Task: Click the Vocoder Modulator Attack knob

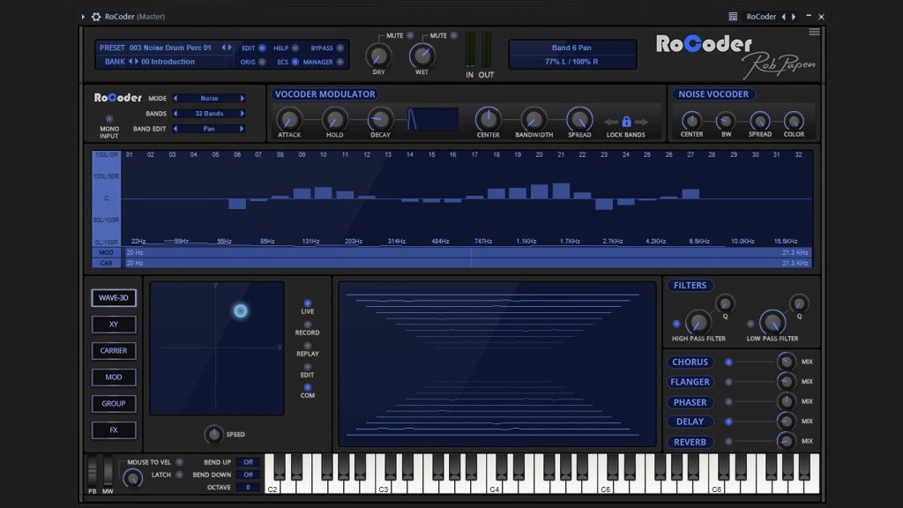Action: tap(289, 119)
